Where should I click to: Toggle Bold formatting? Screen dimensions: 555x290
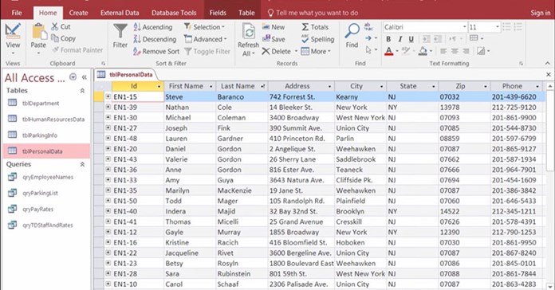[x=388, y=39]
